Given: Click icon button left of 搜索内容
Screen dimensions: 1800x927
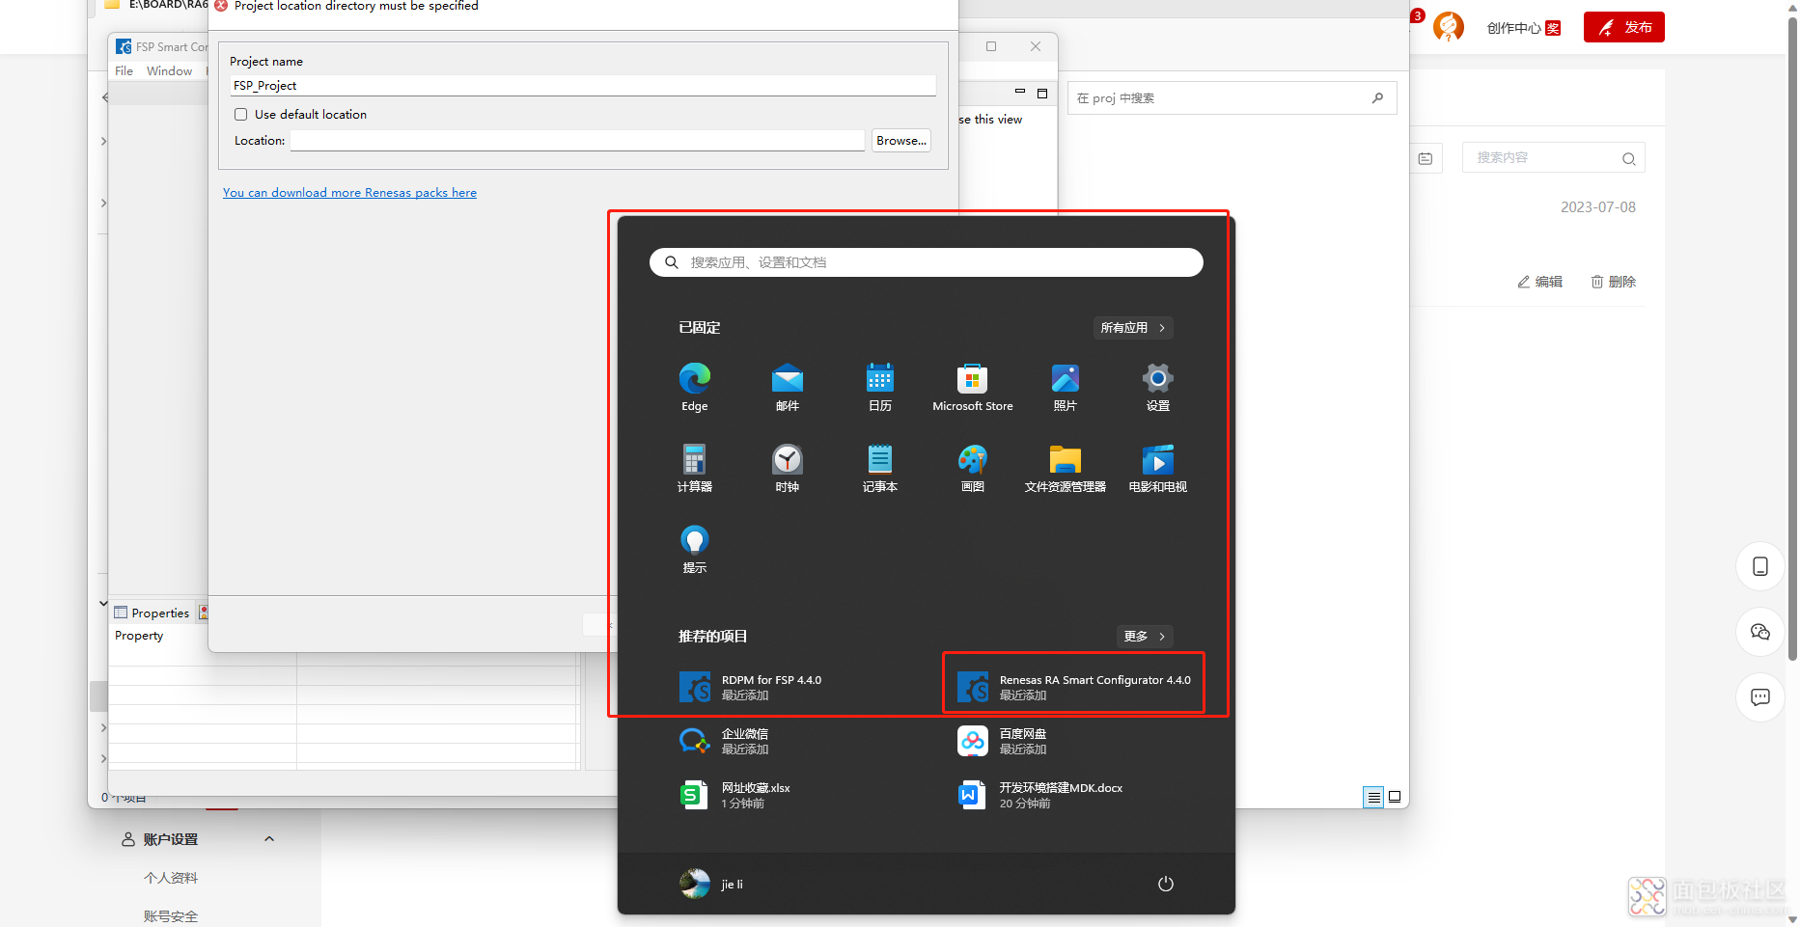Looking at the screenshot, I should (1426, 158).
